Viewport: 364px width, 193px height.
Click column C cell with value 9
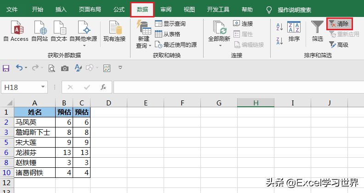coord(82,142)
